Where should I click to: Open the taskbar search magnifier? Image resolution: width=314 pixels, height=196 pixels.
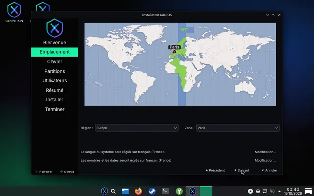click(113, 191)
